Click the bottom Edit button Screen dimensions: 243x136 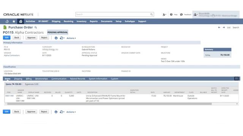(6, 111)
